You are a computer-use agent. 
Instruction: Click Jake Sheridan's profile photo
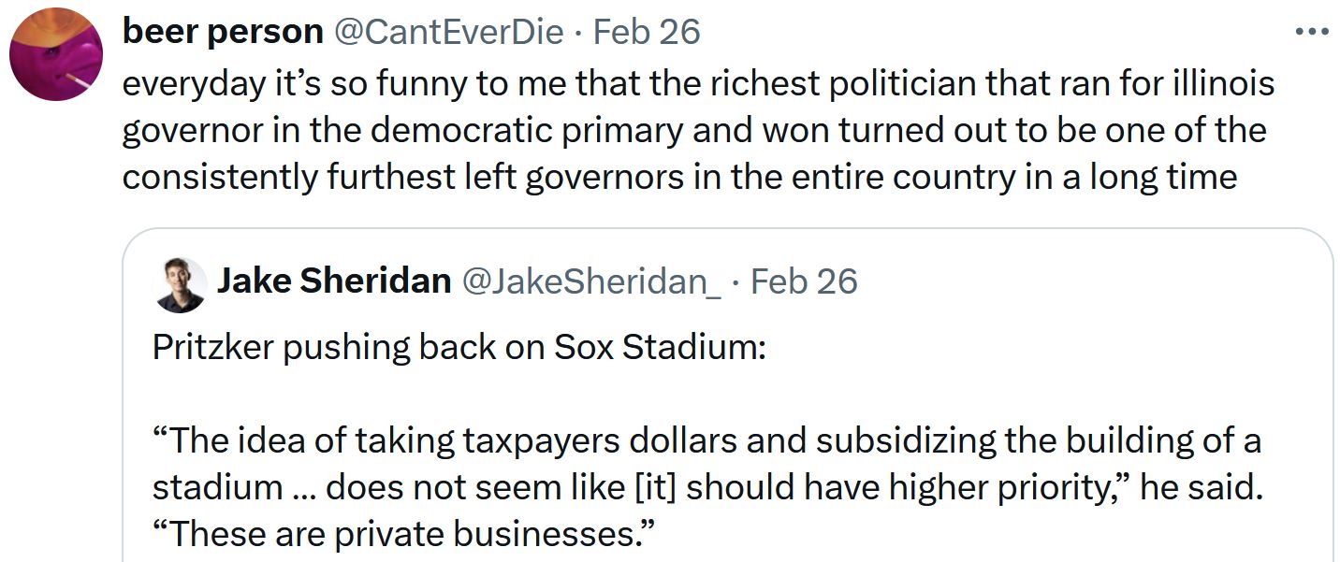180,284
